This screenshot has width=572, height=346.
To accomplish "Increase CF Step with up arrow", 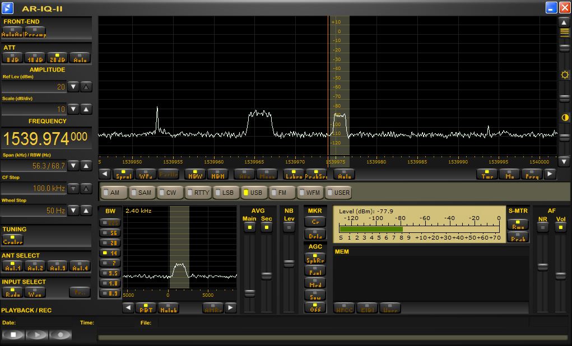I will [x=86, y=189].
